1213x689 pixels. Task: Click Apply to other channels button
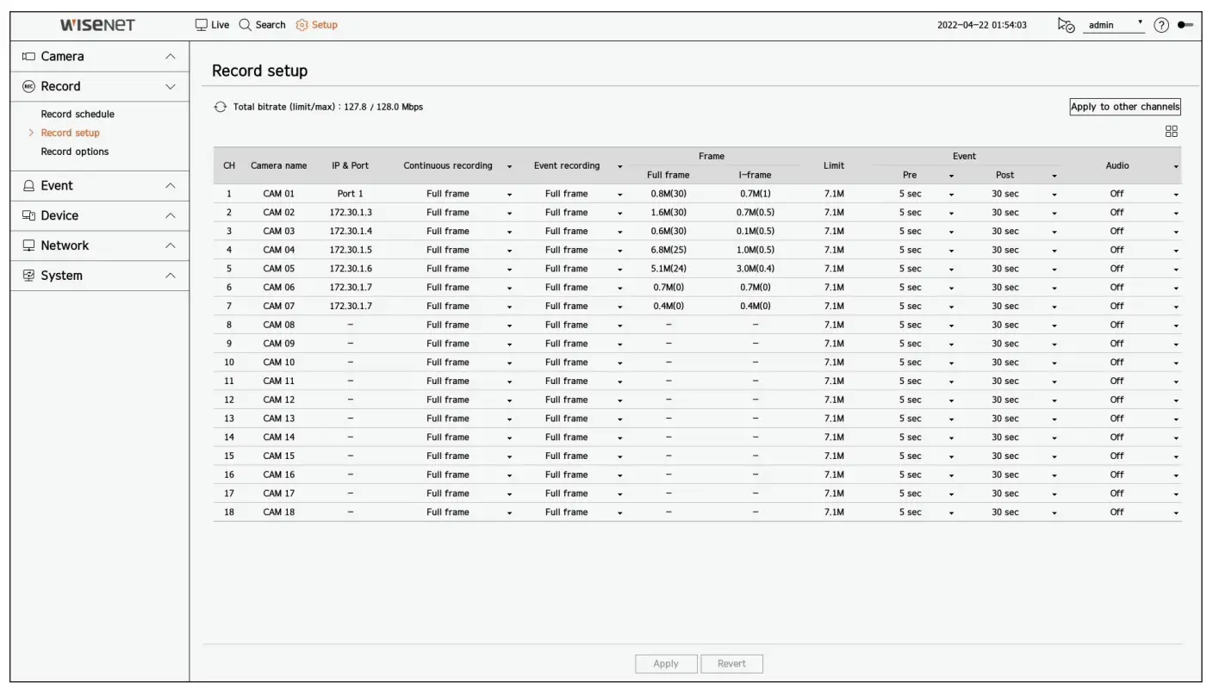click(1124, 107)
